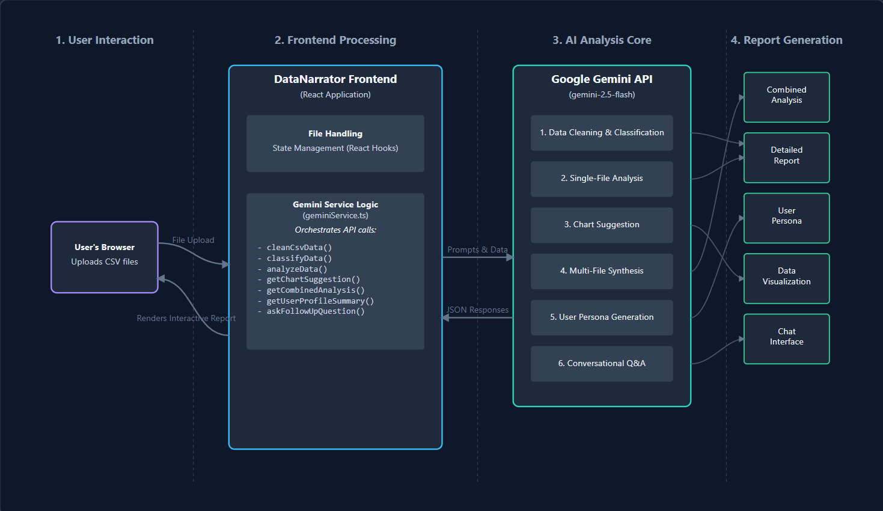Click the Uploads CSV files text

pos(105,262)
